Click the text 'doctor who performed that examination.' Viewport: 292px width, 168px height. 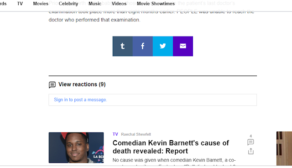tap(94, 20)
